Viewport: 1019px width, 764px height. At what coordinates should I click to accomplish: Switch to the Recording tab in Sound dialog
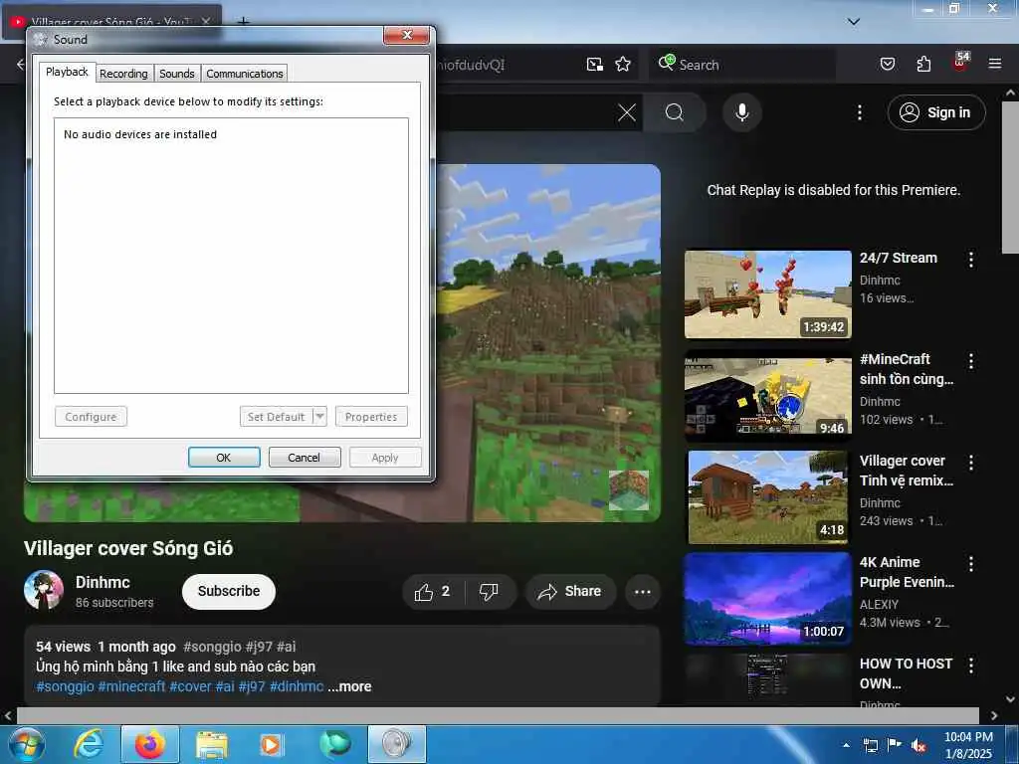(x=123, y=74)
